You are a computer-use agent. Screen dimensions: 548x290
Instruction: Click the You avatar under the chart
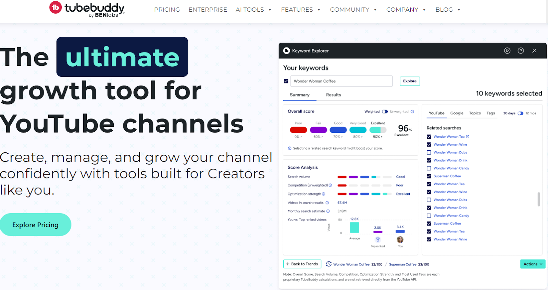click(400, 240)
